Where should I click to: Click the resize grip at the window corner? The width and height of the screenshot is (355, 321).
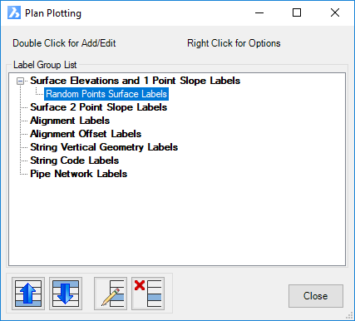point(350,316)
